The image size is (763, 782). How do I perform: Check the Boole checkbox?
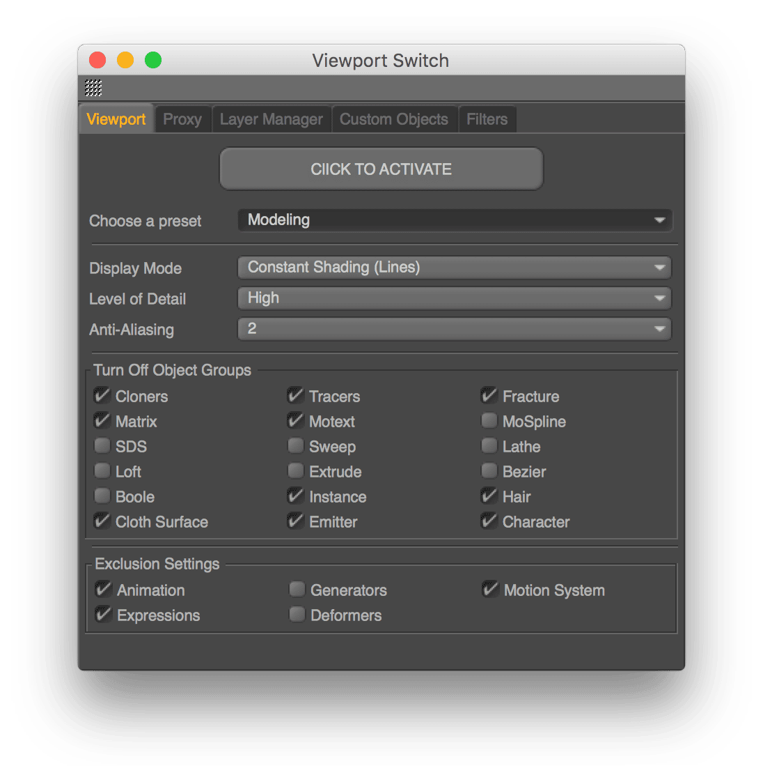102,496
